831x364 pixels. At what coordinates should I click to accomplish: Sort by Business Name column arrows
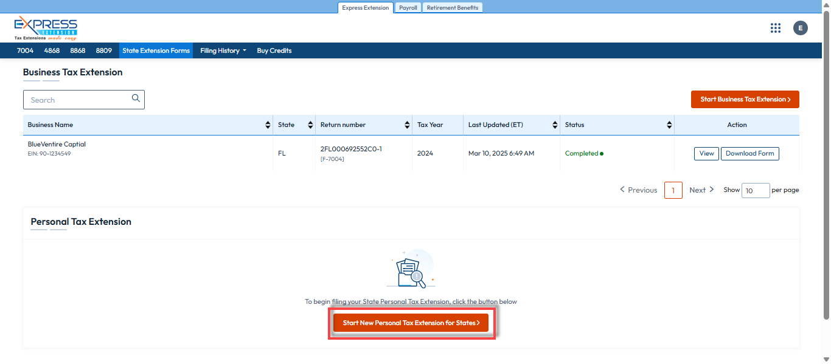pyautogui.click(x=268, y=125)
